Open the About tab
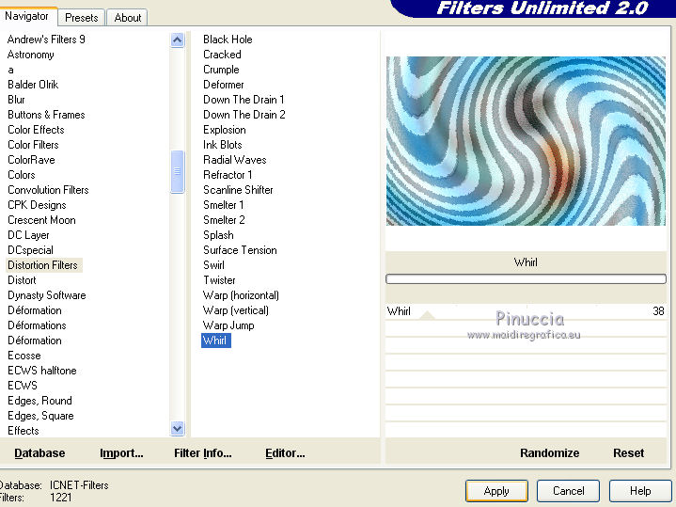Image resolution: width=676 pixels, height=507 pixels. click(x=128, y=18)
